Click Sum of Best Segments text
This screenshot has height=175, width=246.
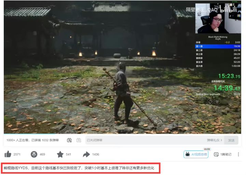(208, 94)
